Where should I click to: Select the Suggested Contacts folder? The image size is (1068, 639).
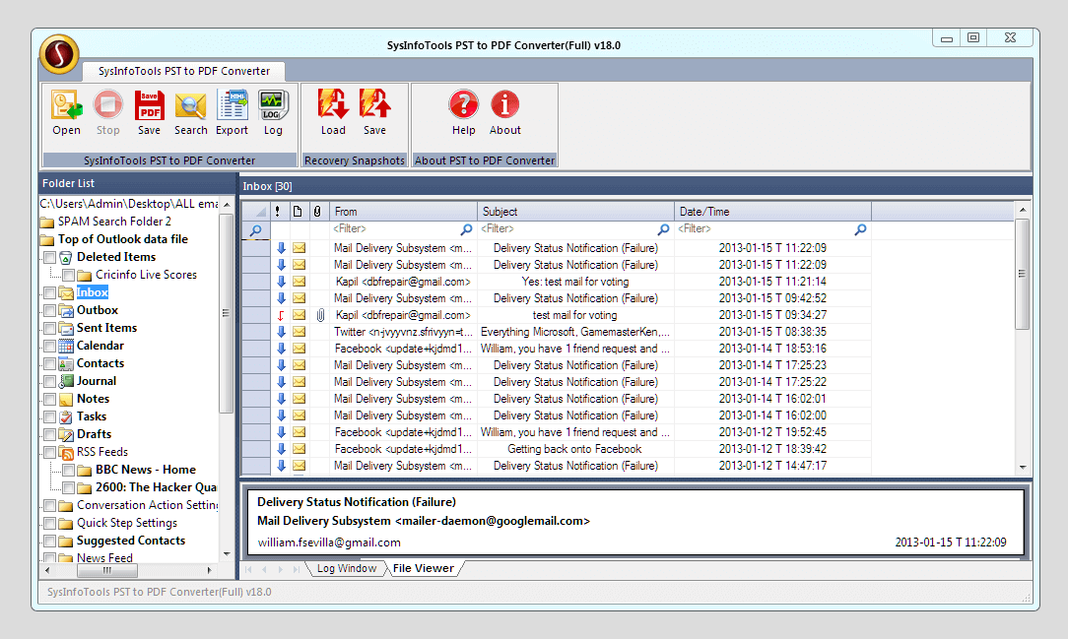pos(131,541)
